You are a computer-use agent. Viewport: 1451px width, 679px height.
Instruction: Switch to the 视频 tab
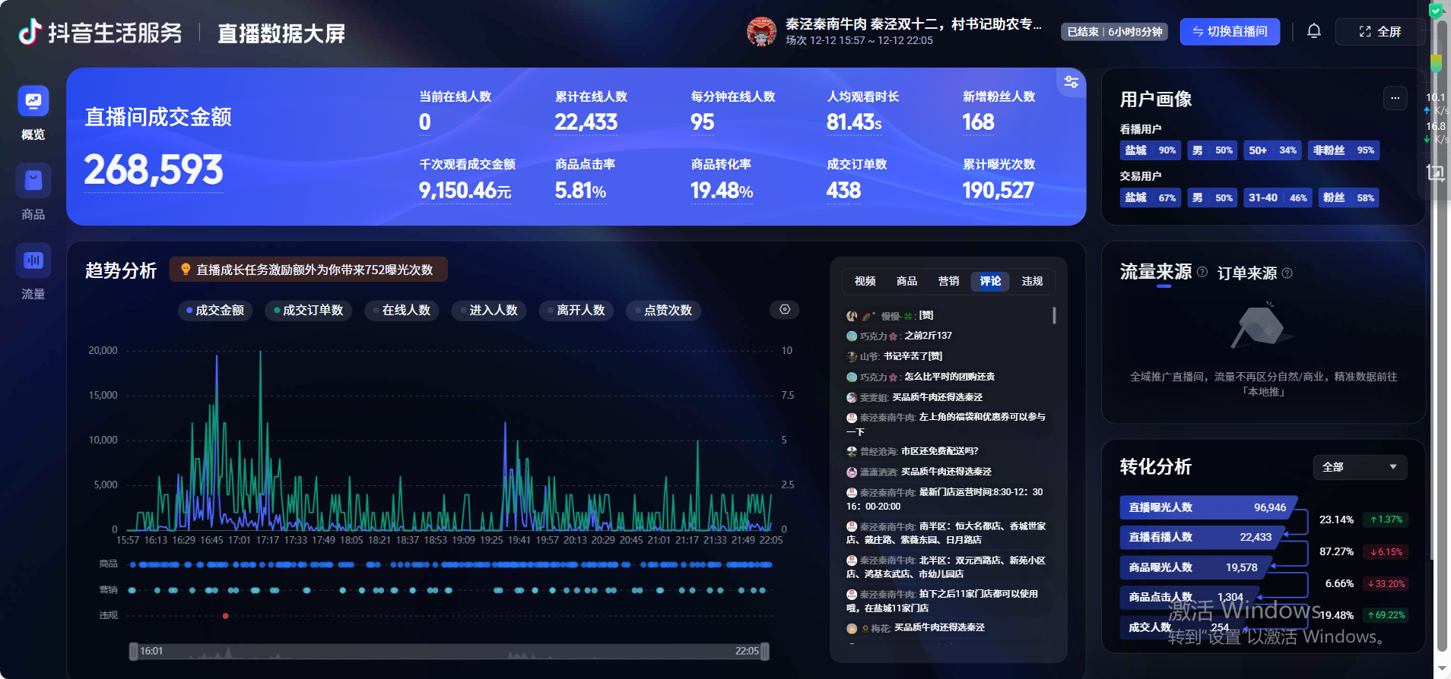click(x=865, y=281)
